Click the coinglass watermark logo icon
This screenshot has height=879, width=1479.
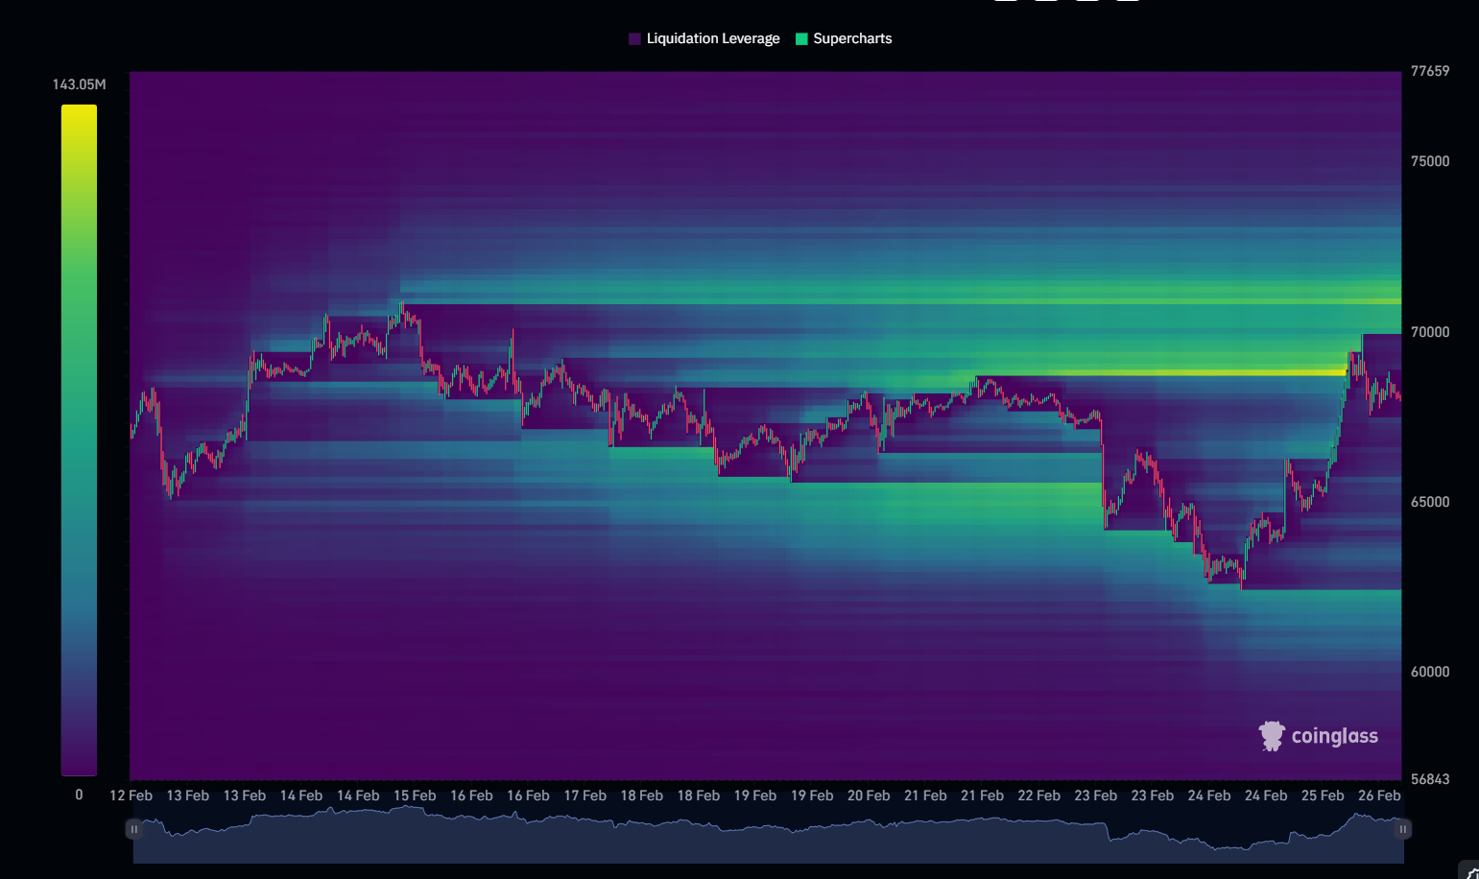pyautogui.click(x=1272, y=736)
